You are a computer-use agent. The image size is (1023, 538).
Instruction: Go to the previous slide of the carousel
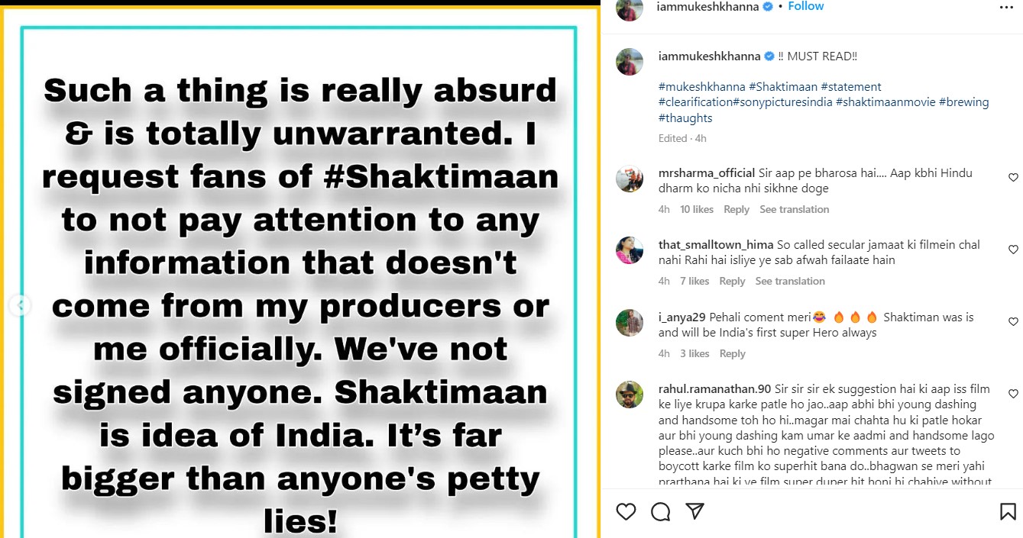point(20,306)
